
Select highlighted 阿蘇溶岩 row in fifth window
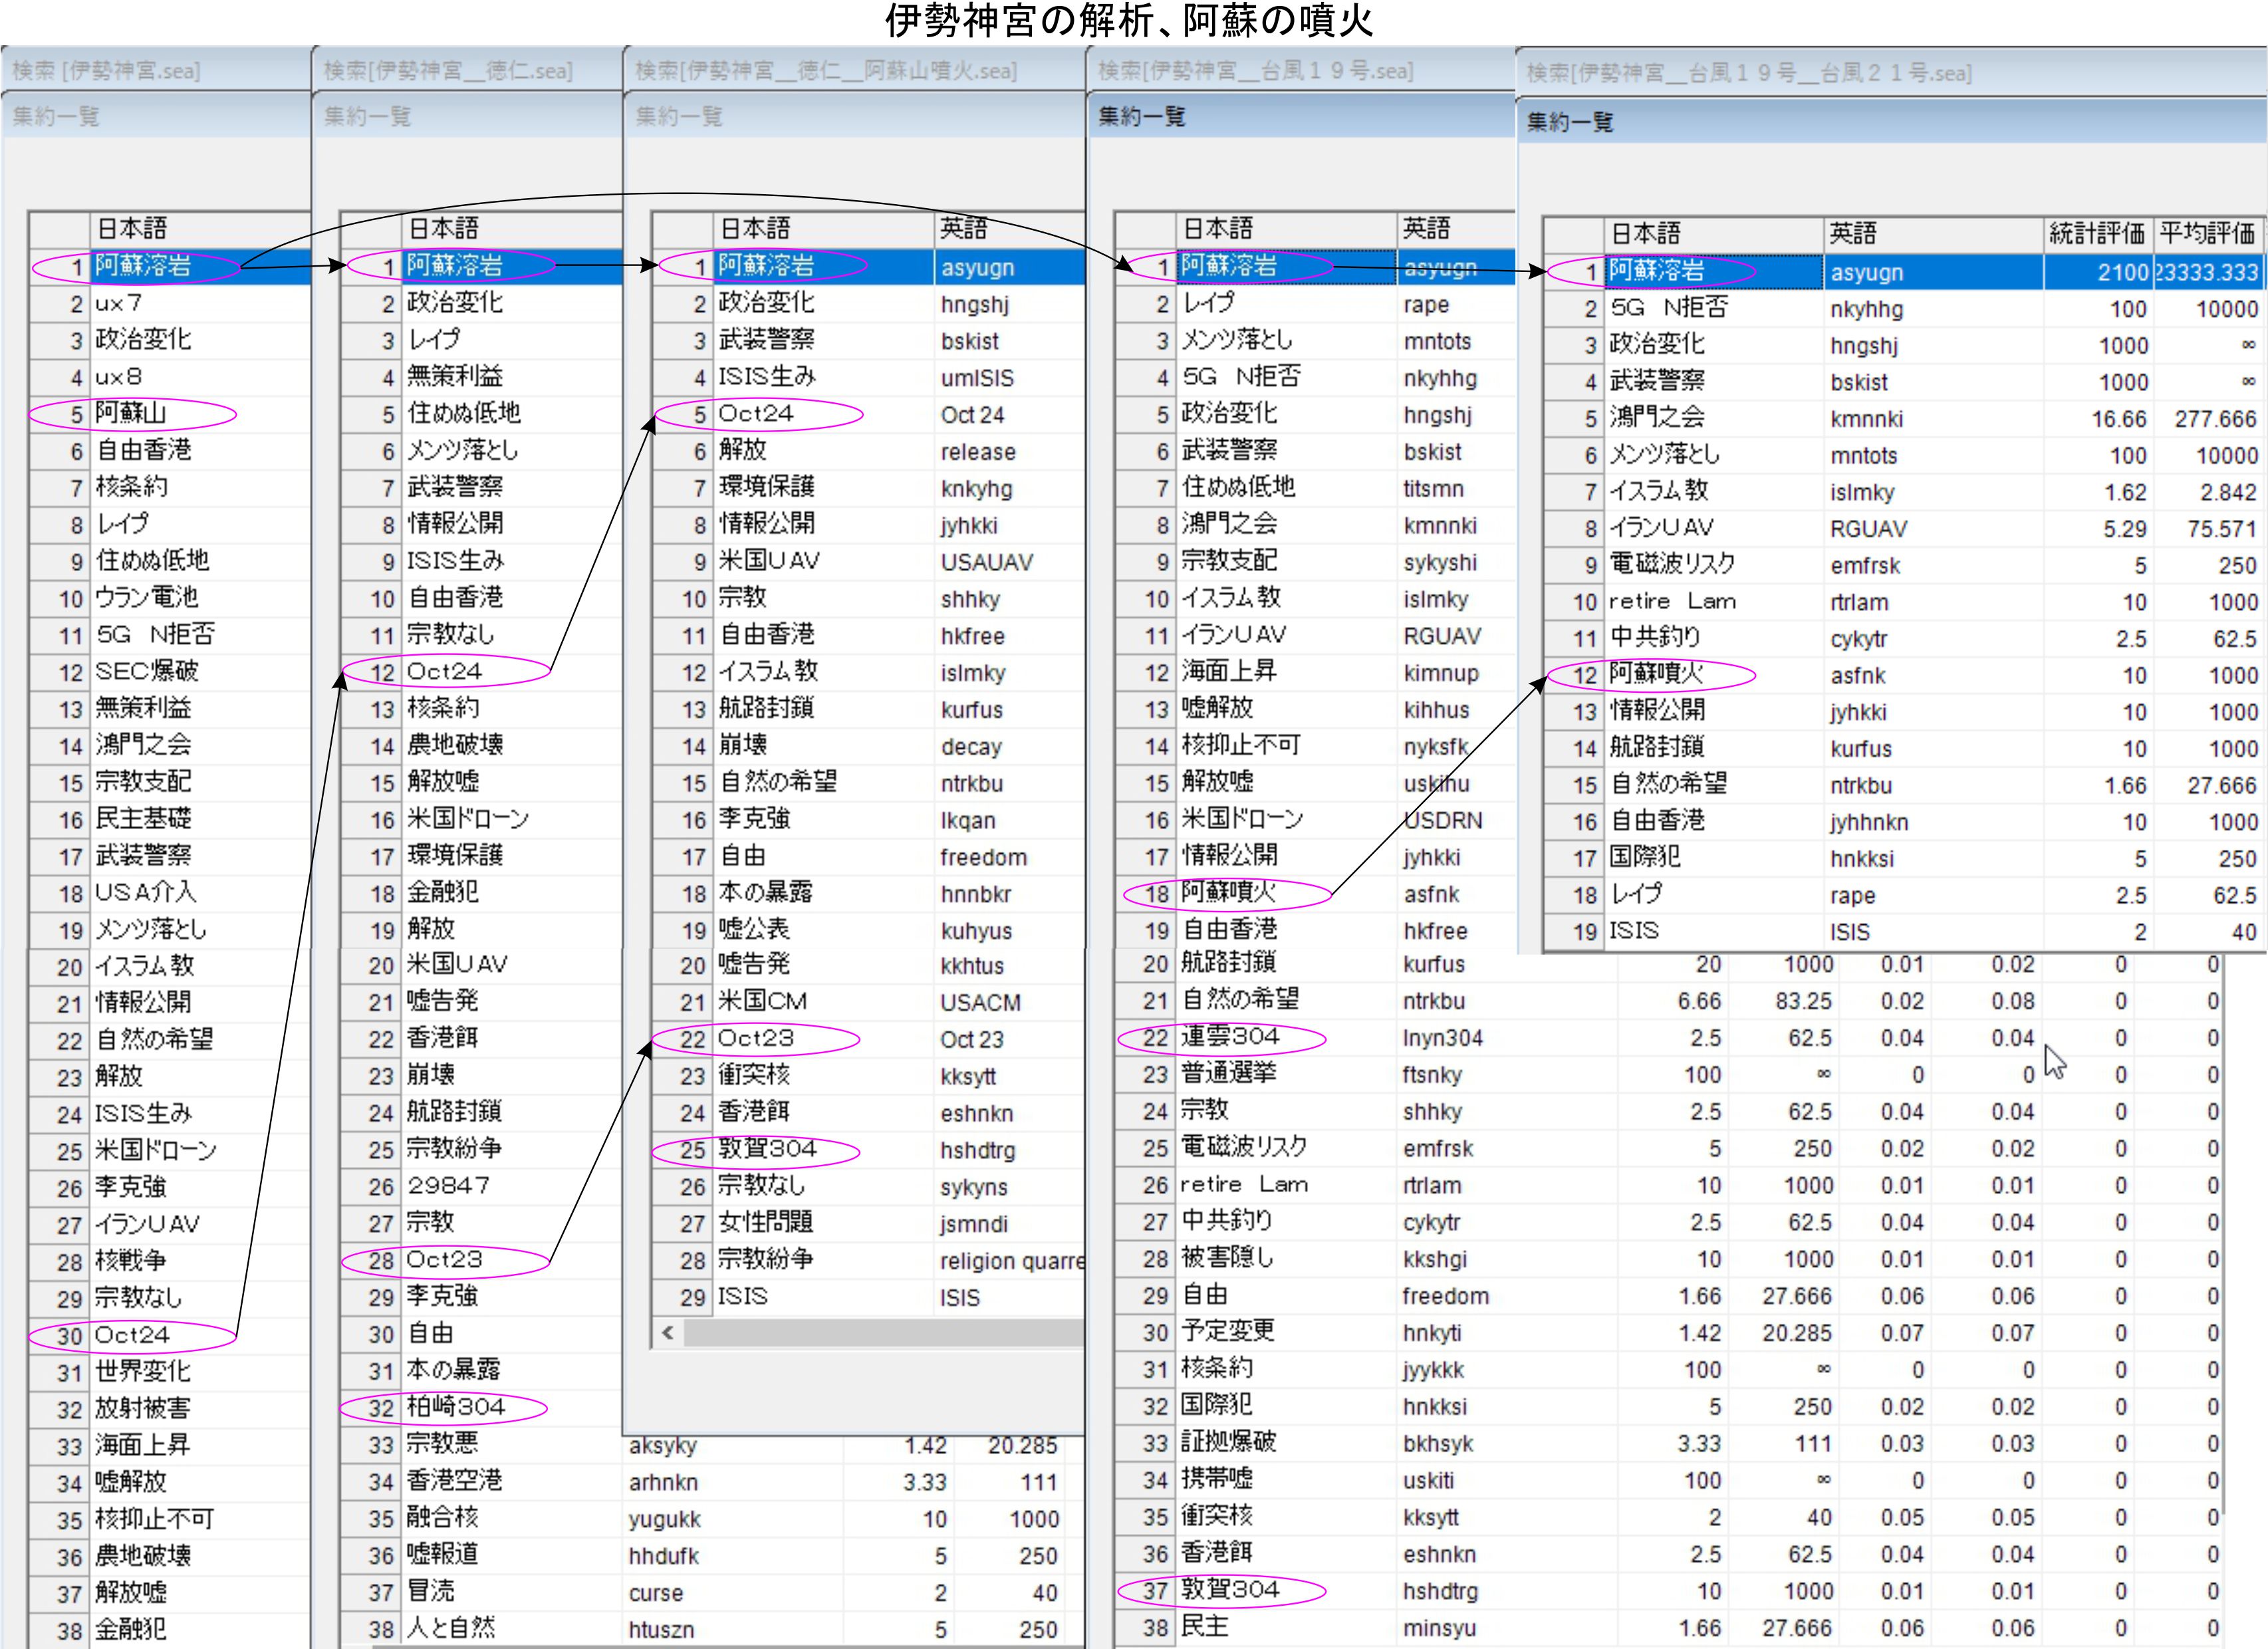[x=1656, y=271]
